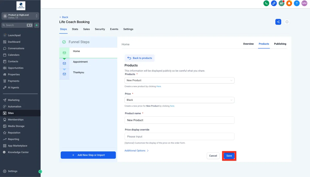Click the Home step envelope icon

click(64, 53)
